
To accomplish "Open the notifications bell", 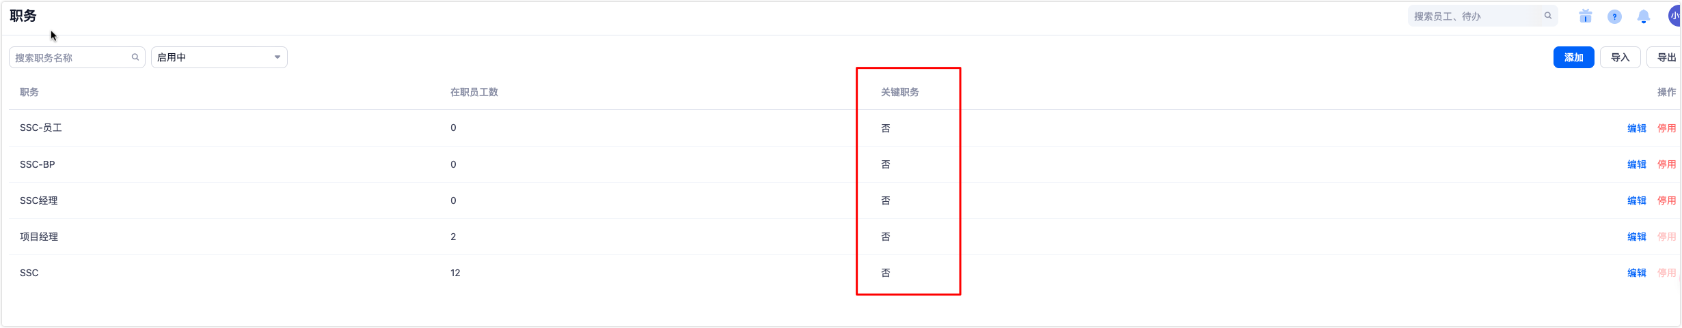I will click(x=1644, y=16).
